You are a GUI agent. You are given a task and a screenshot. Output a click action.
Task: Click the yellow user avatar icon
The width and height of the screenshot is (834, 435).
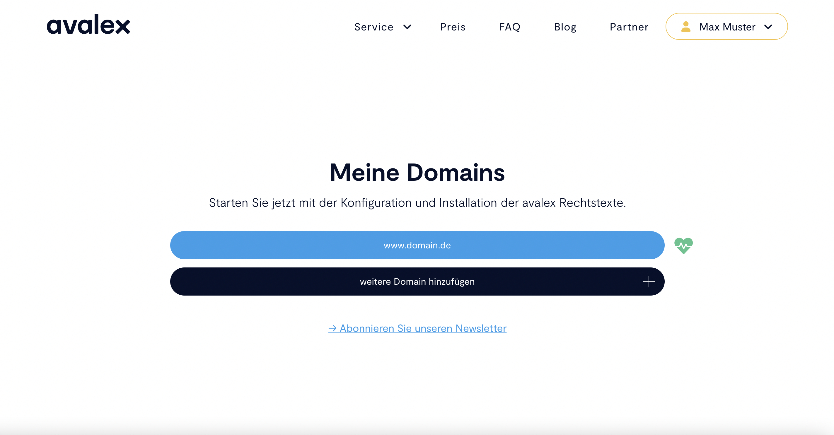[685, 27]
